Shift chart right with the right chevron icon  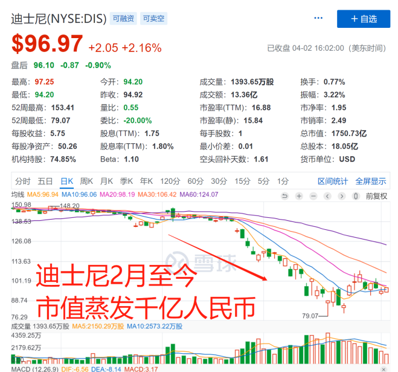point(342,196)
